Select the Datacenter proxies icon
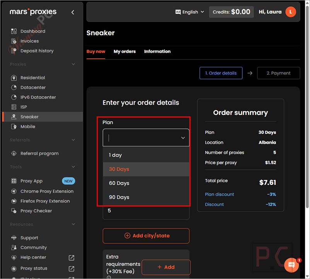This screenshot has height=279, width=310. [x=14, y=87]
